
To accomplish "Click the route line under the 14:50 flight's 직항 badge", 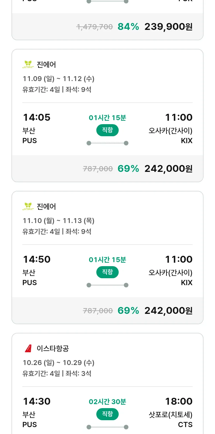I will 107,285.
